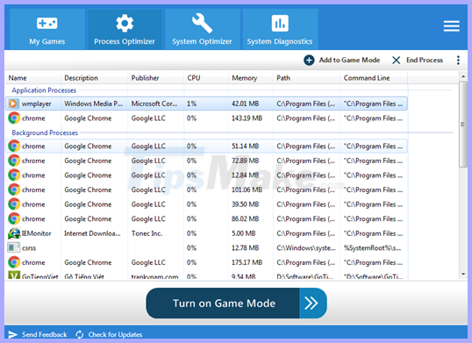Click the bar chart Diagnostics icon
Image resolution: width=472 pixels, height=343 pixels.
point(280,23)
